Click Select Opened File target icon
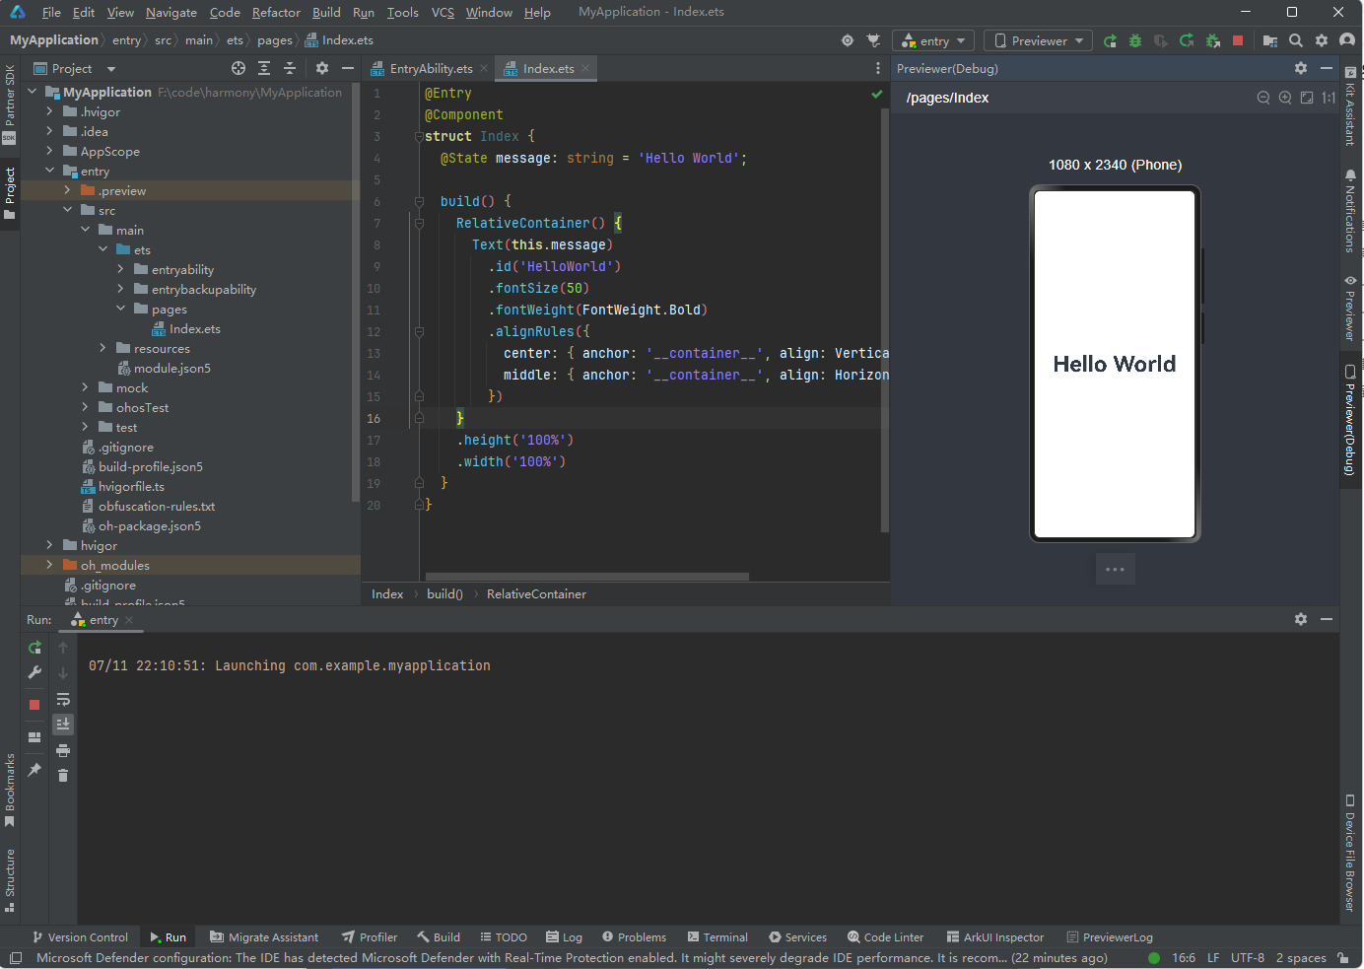Screen dimensions: 1364x969 coord(239,68)
